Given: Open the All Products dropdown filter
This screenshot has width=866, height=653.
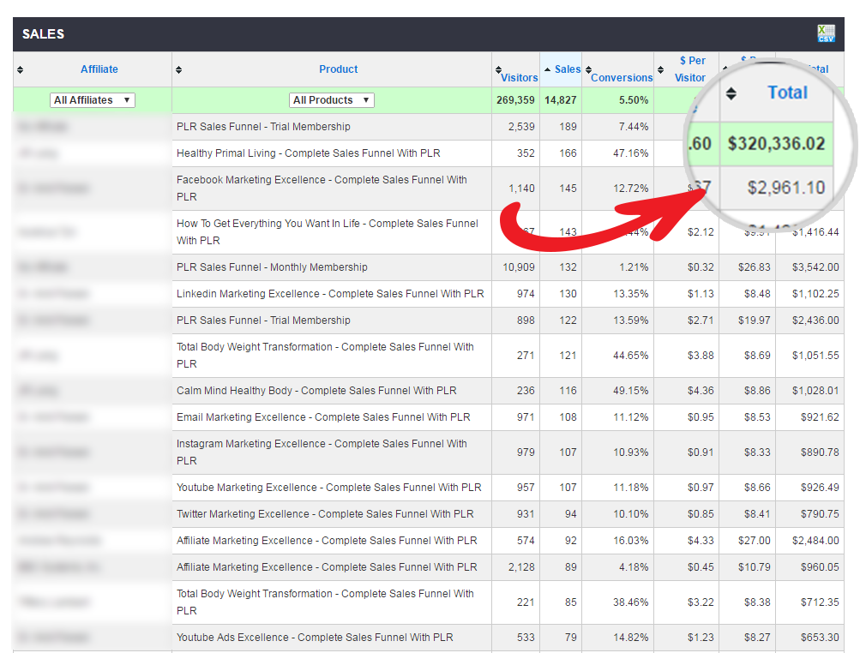Looking at the screenshot, I should pos(332,100).
